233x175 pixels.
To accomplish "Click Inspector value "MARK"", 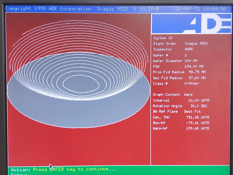I will click(x=189, y=49).
